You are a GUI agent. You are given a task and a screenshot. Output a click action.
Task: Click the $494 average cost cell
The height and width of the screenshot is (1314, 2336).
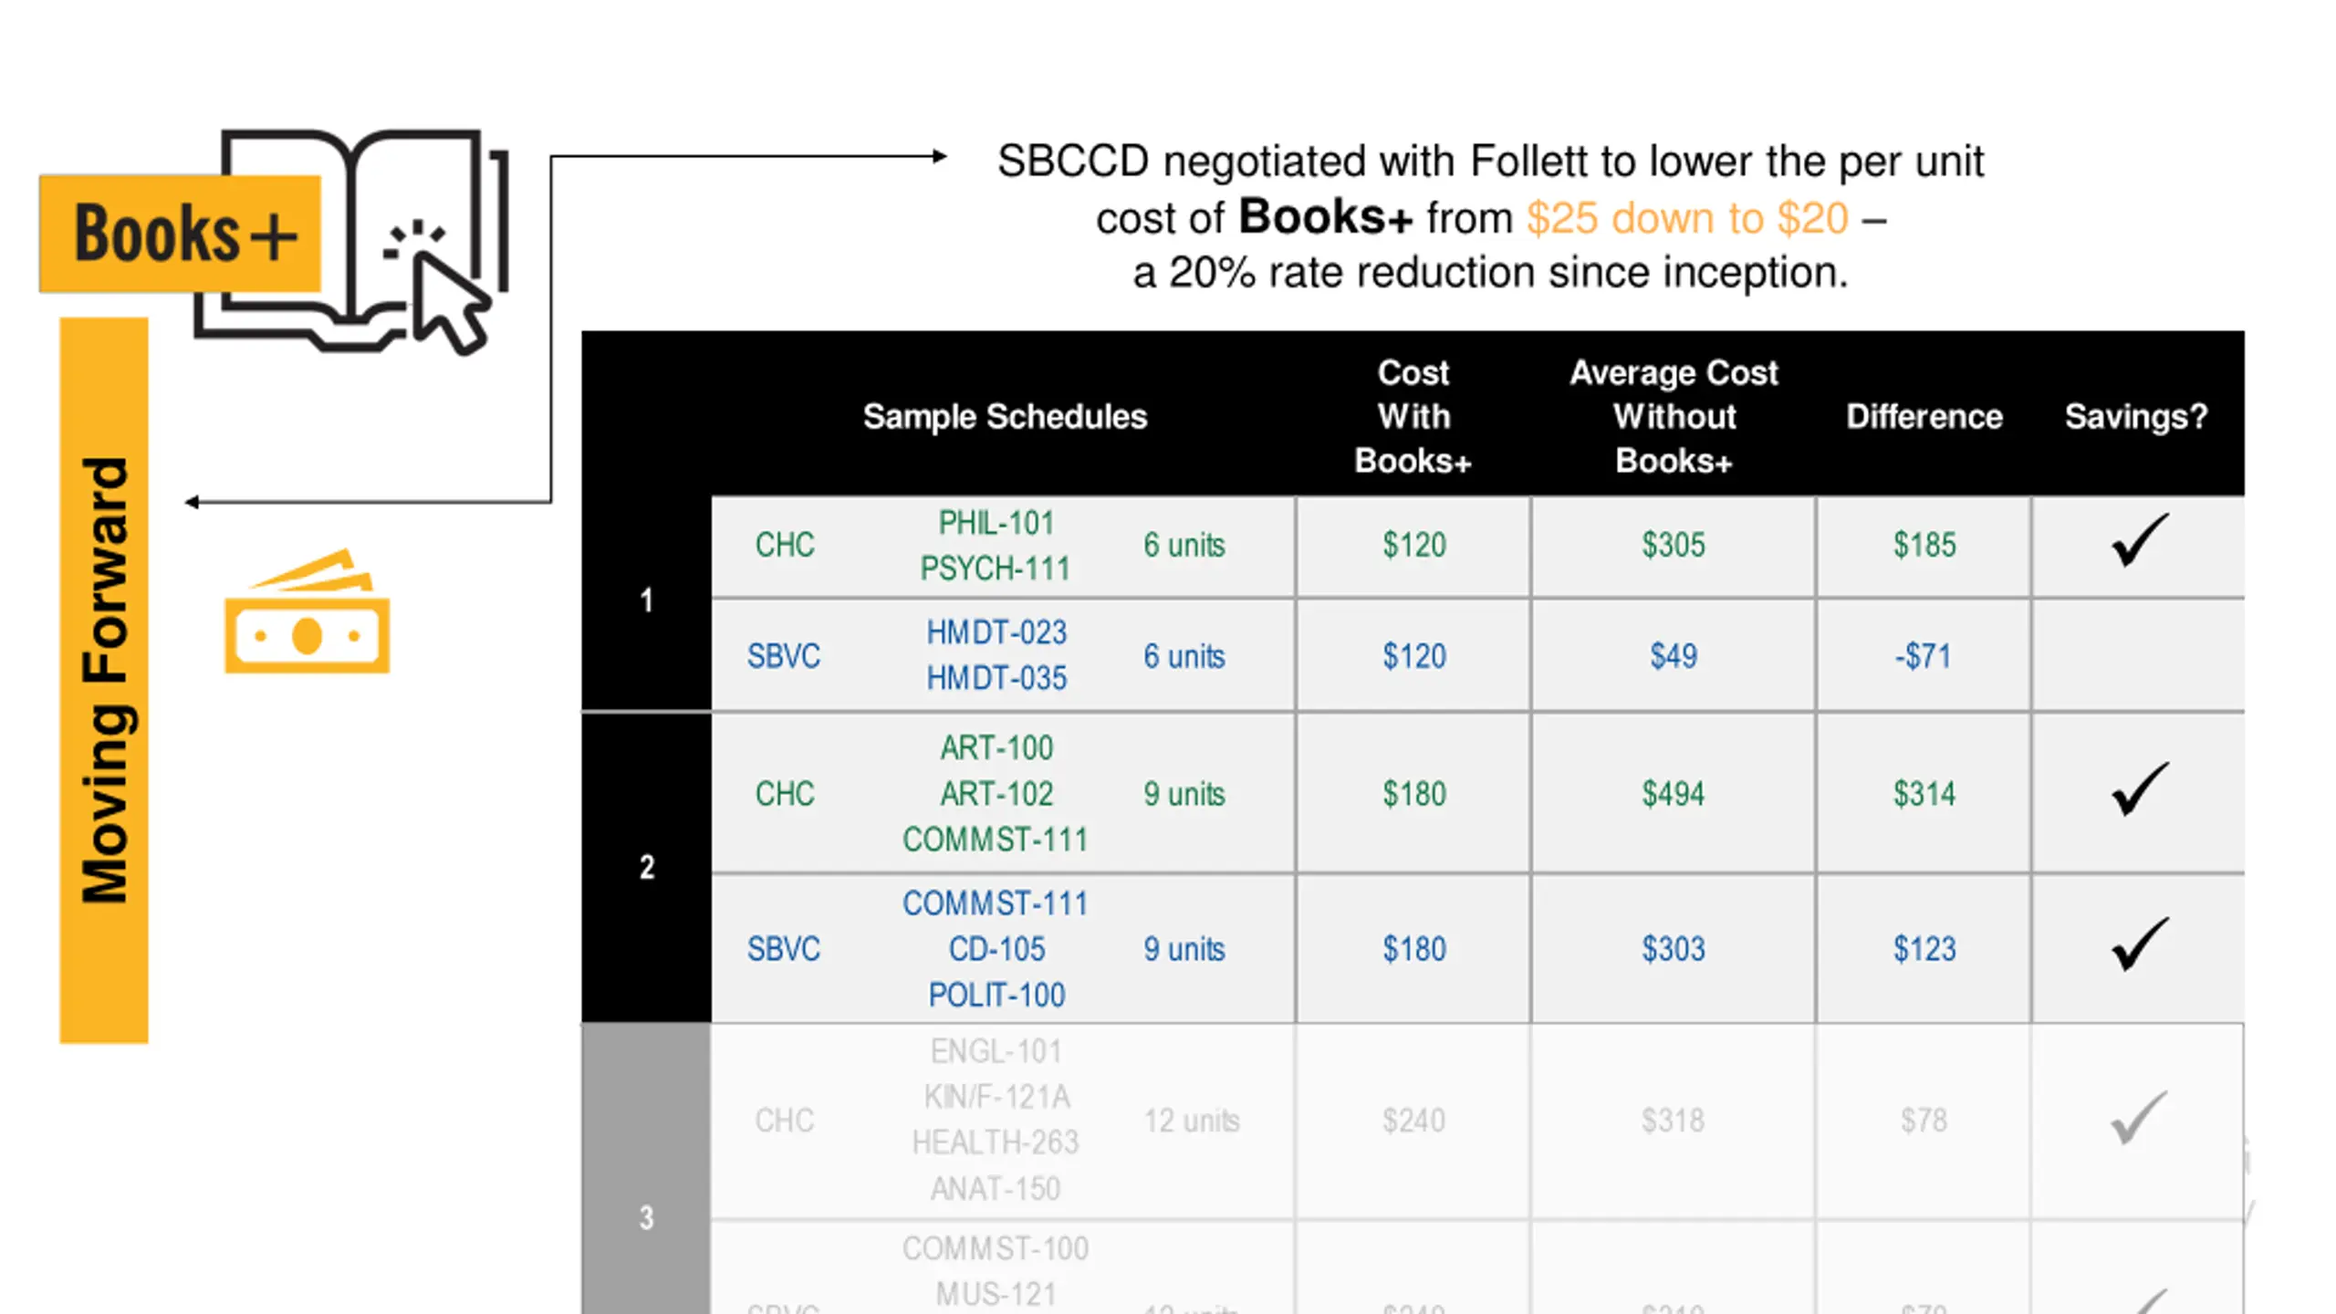point(1673,794)
